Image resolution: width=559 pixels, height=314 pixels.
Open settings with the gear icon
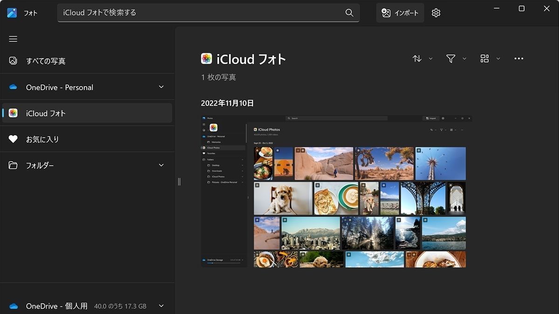pos(436,13)
